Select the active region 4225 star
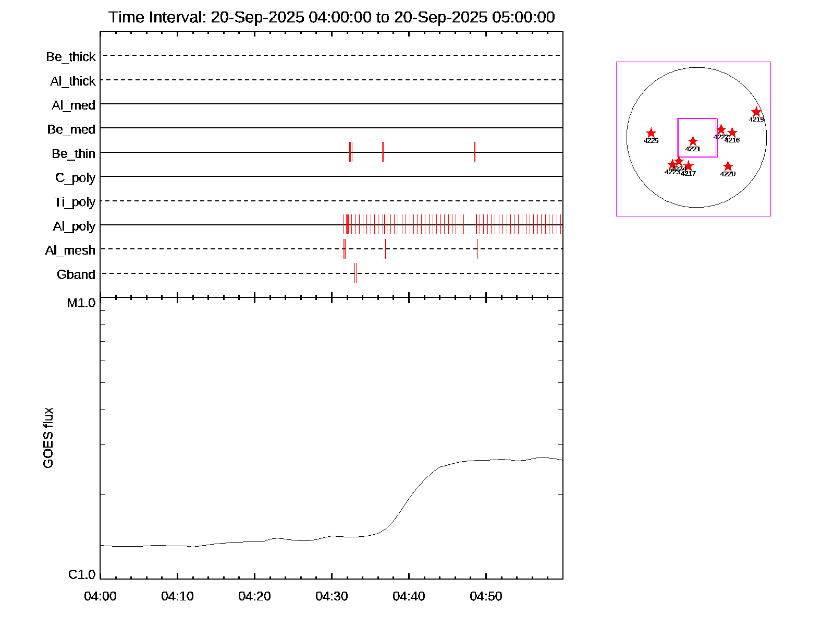The width and height of the screenshot is (834, 626). pyautogui.click(x=651, y=134)
